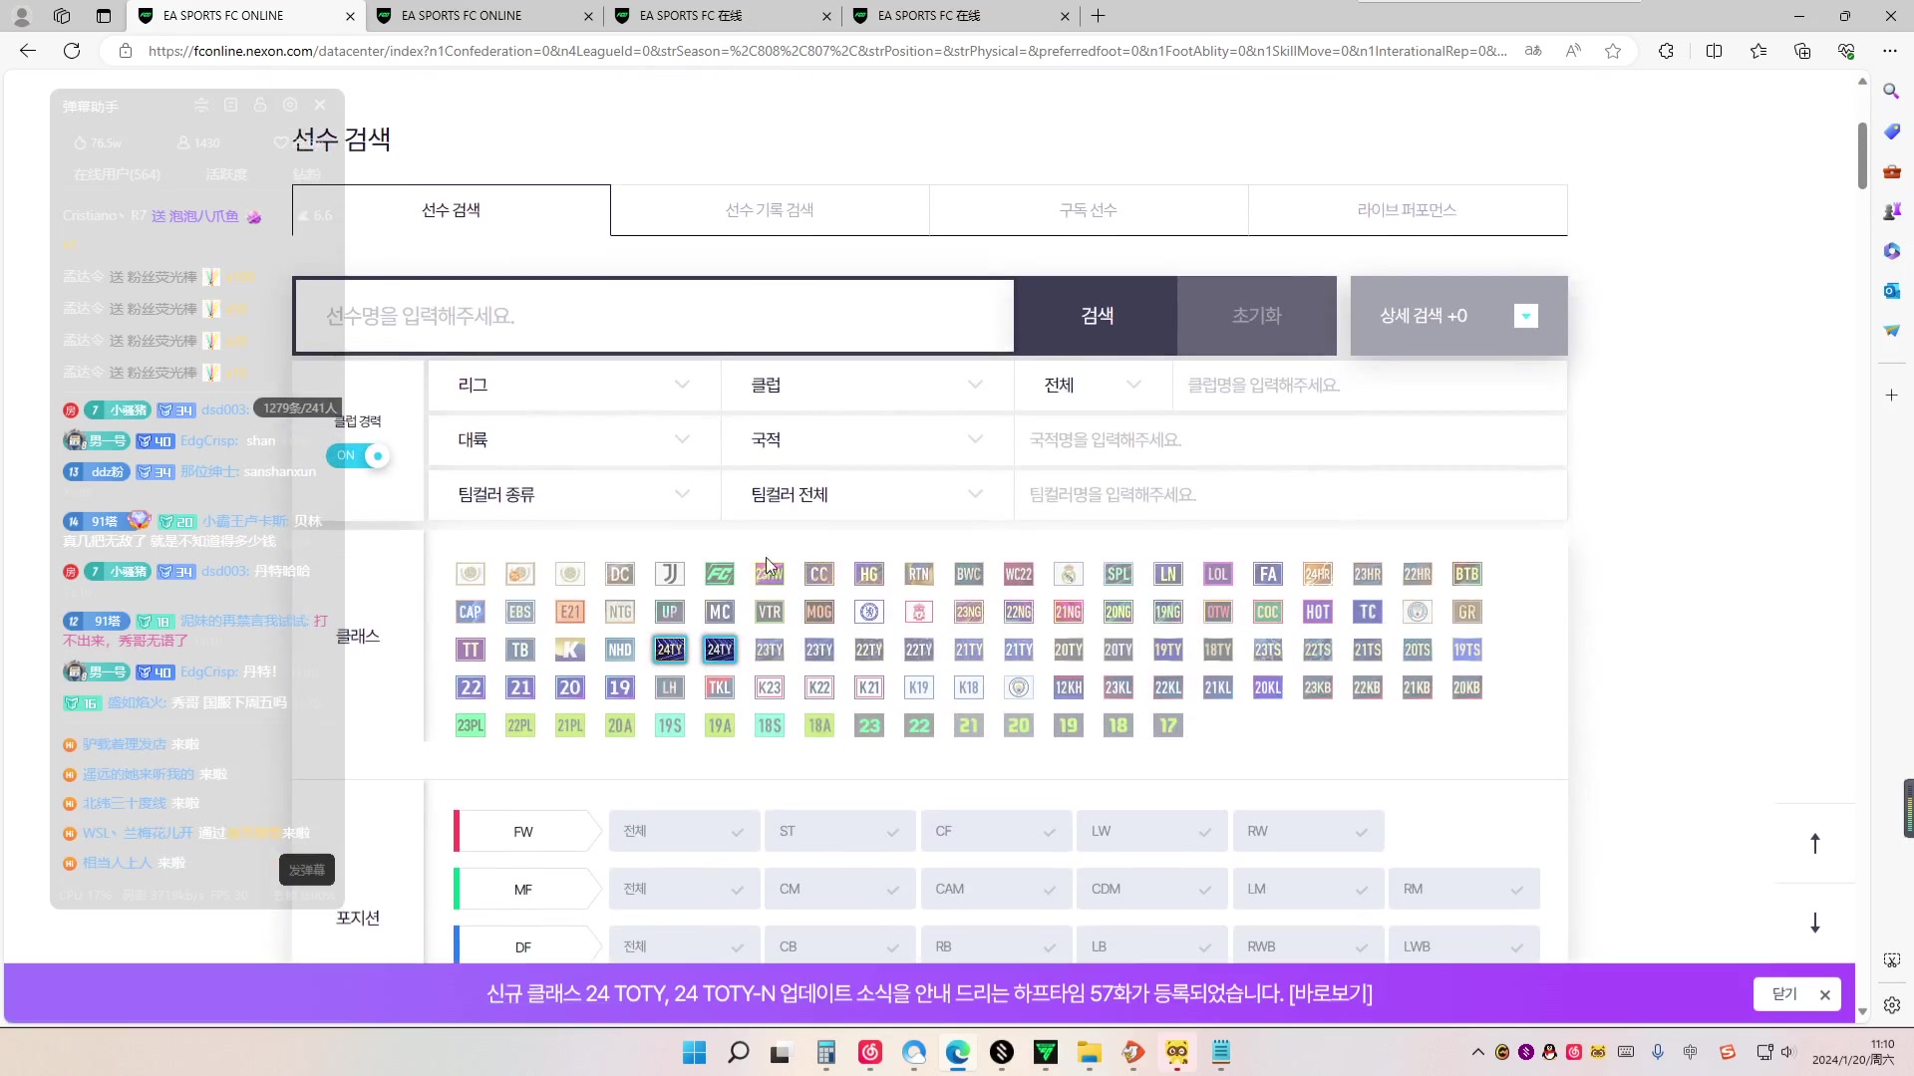Viewport: 1914px width, 1076px height.
Task: Focus the player name search field
Action: (x=654, y=316)
